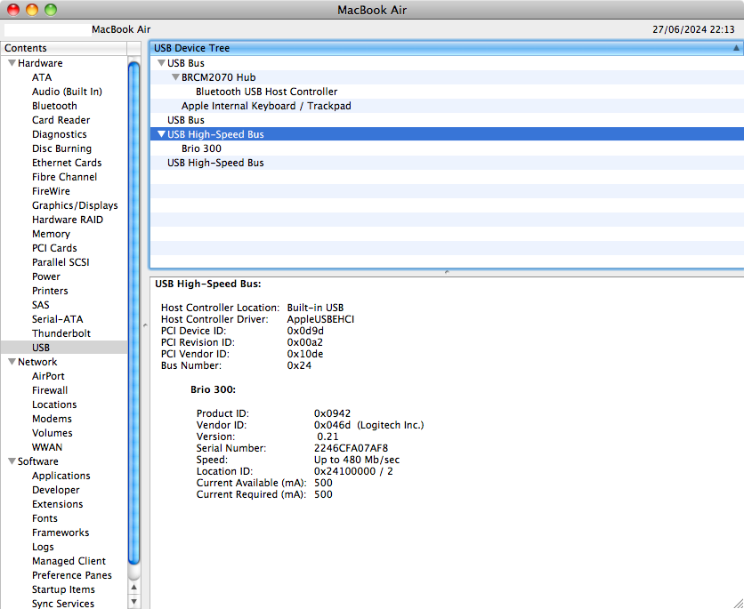The image size is (744, 609).
Task: Open Thunderbolt section
Action: [61, 333]
